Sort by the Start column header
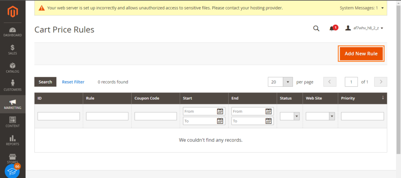The image size is (401, 178). tap(204, 98)
